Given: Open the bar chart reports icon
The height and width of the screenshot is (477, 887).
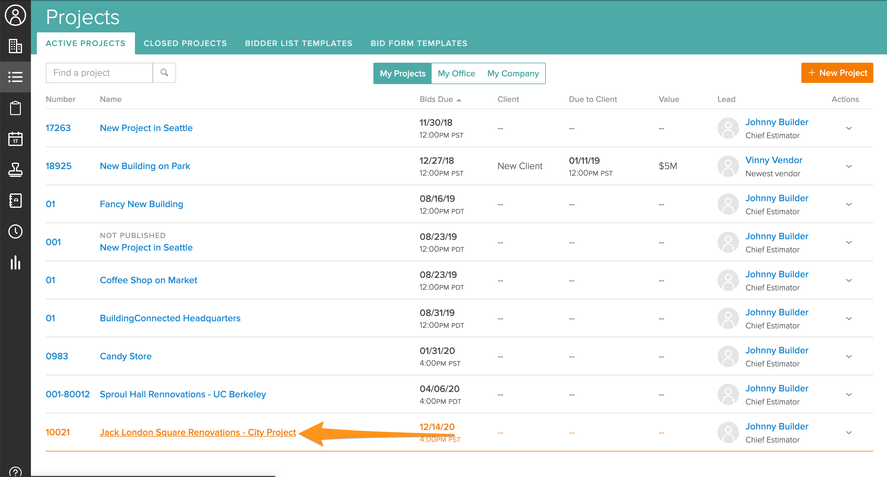Looking at the screenshot, I should (x=15, y=263).
